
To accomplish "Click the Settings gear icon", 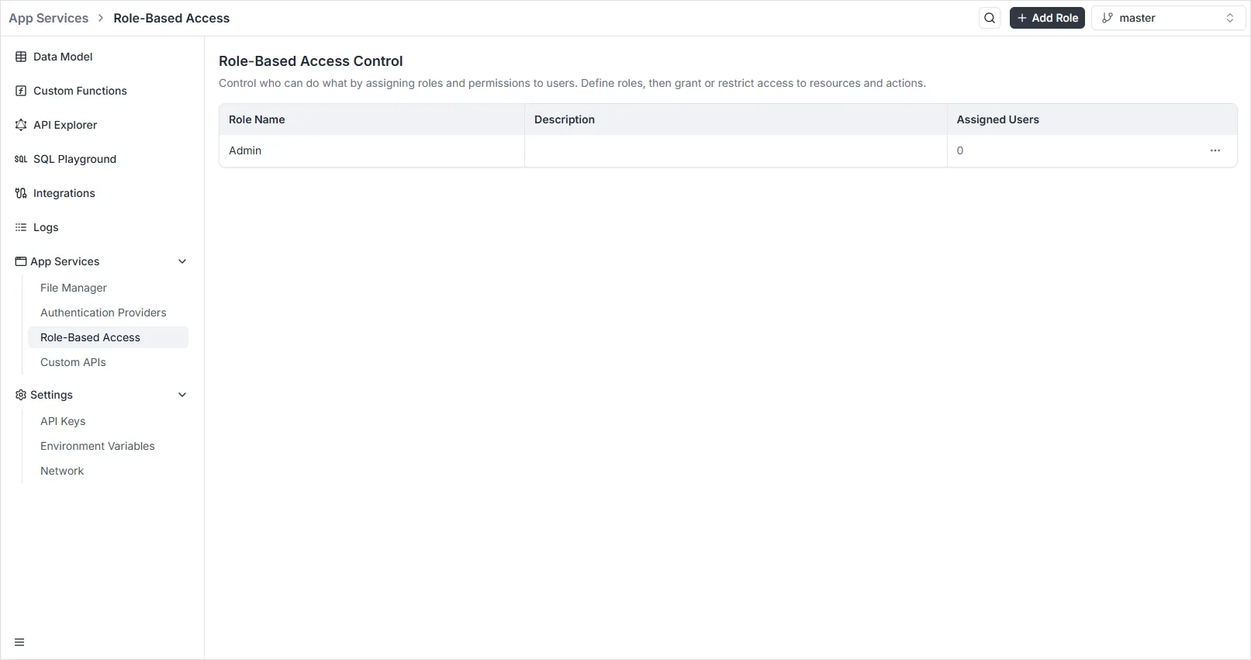I will (21, 395).
